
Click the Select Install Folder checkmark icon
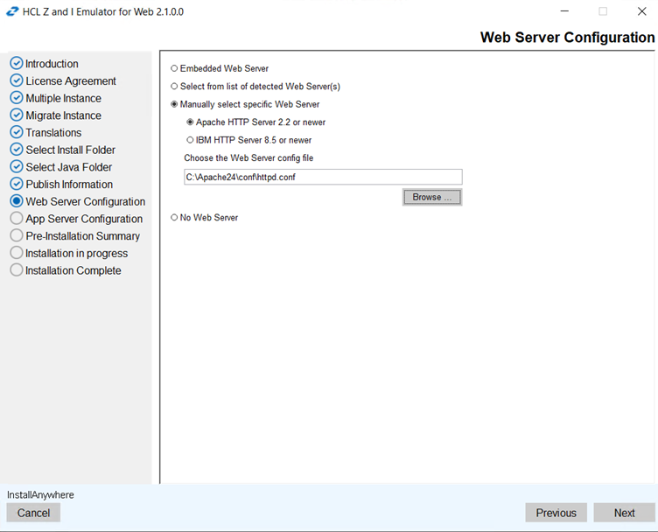[x=17, y=150]
